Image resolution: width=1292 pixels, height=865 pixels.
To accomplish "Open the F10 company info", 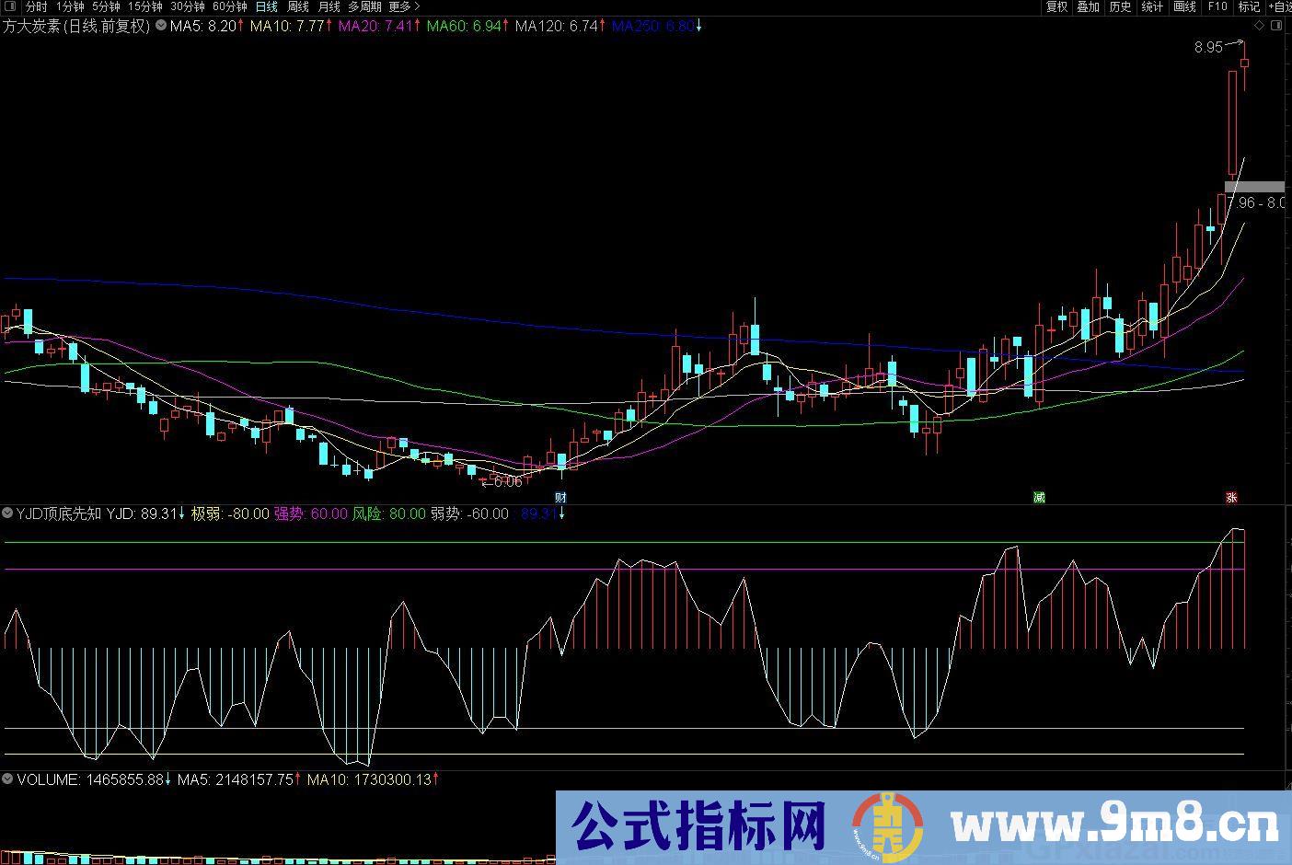I will click(1217, 6).
